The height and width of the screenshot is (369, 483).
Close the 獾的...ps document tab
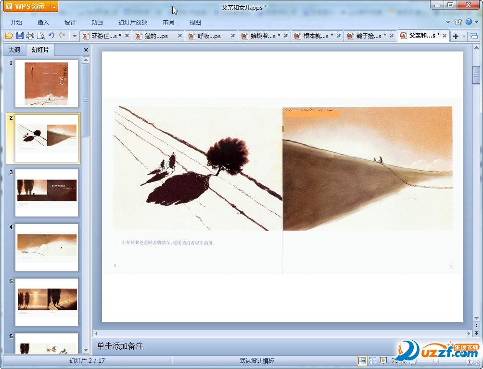pos(180,36)
